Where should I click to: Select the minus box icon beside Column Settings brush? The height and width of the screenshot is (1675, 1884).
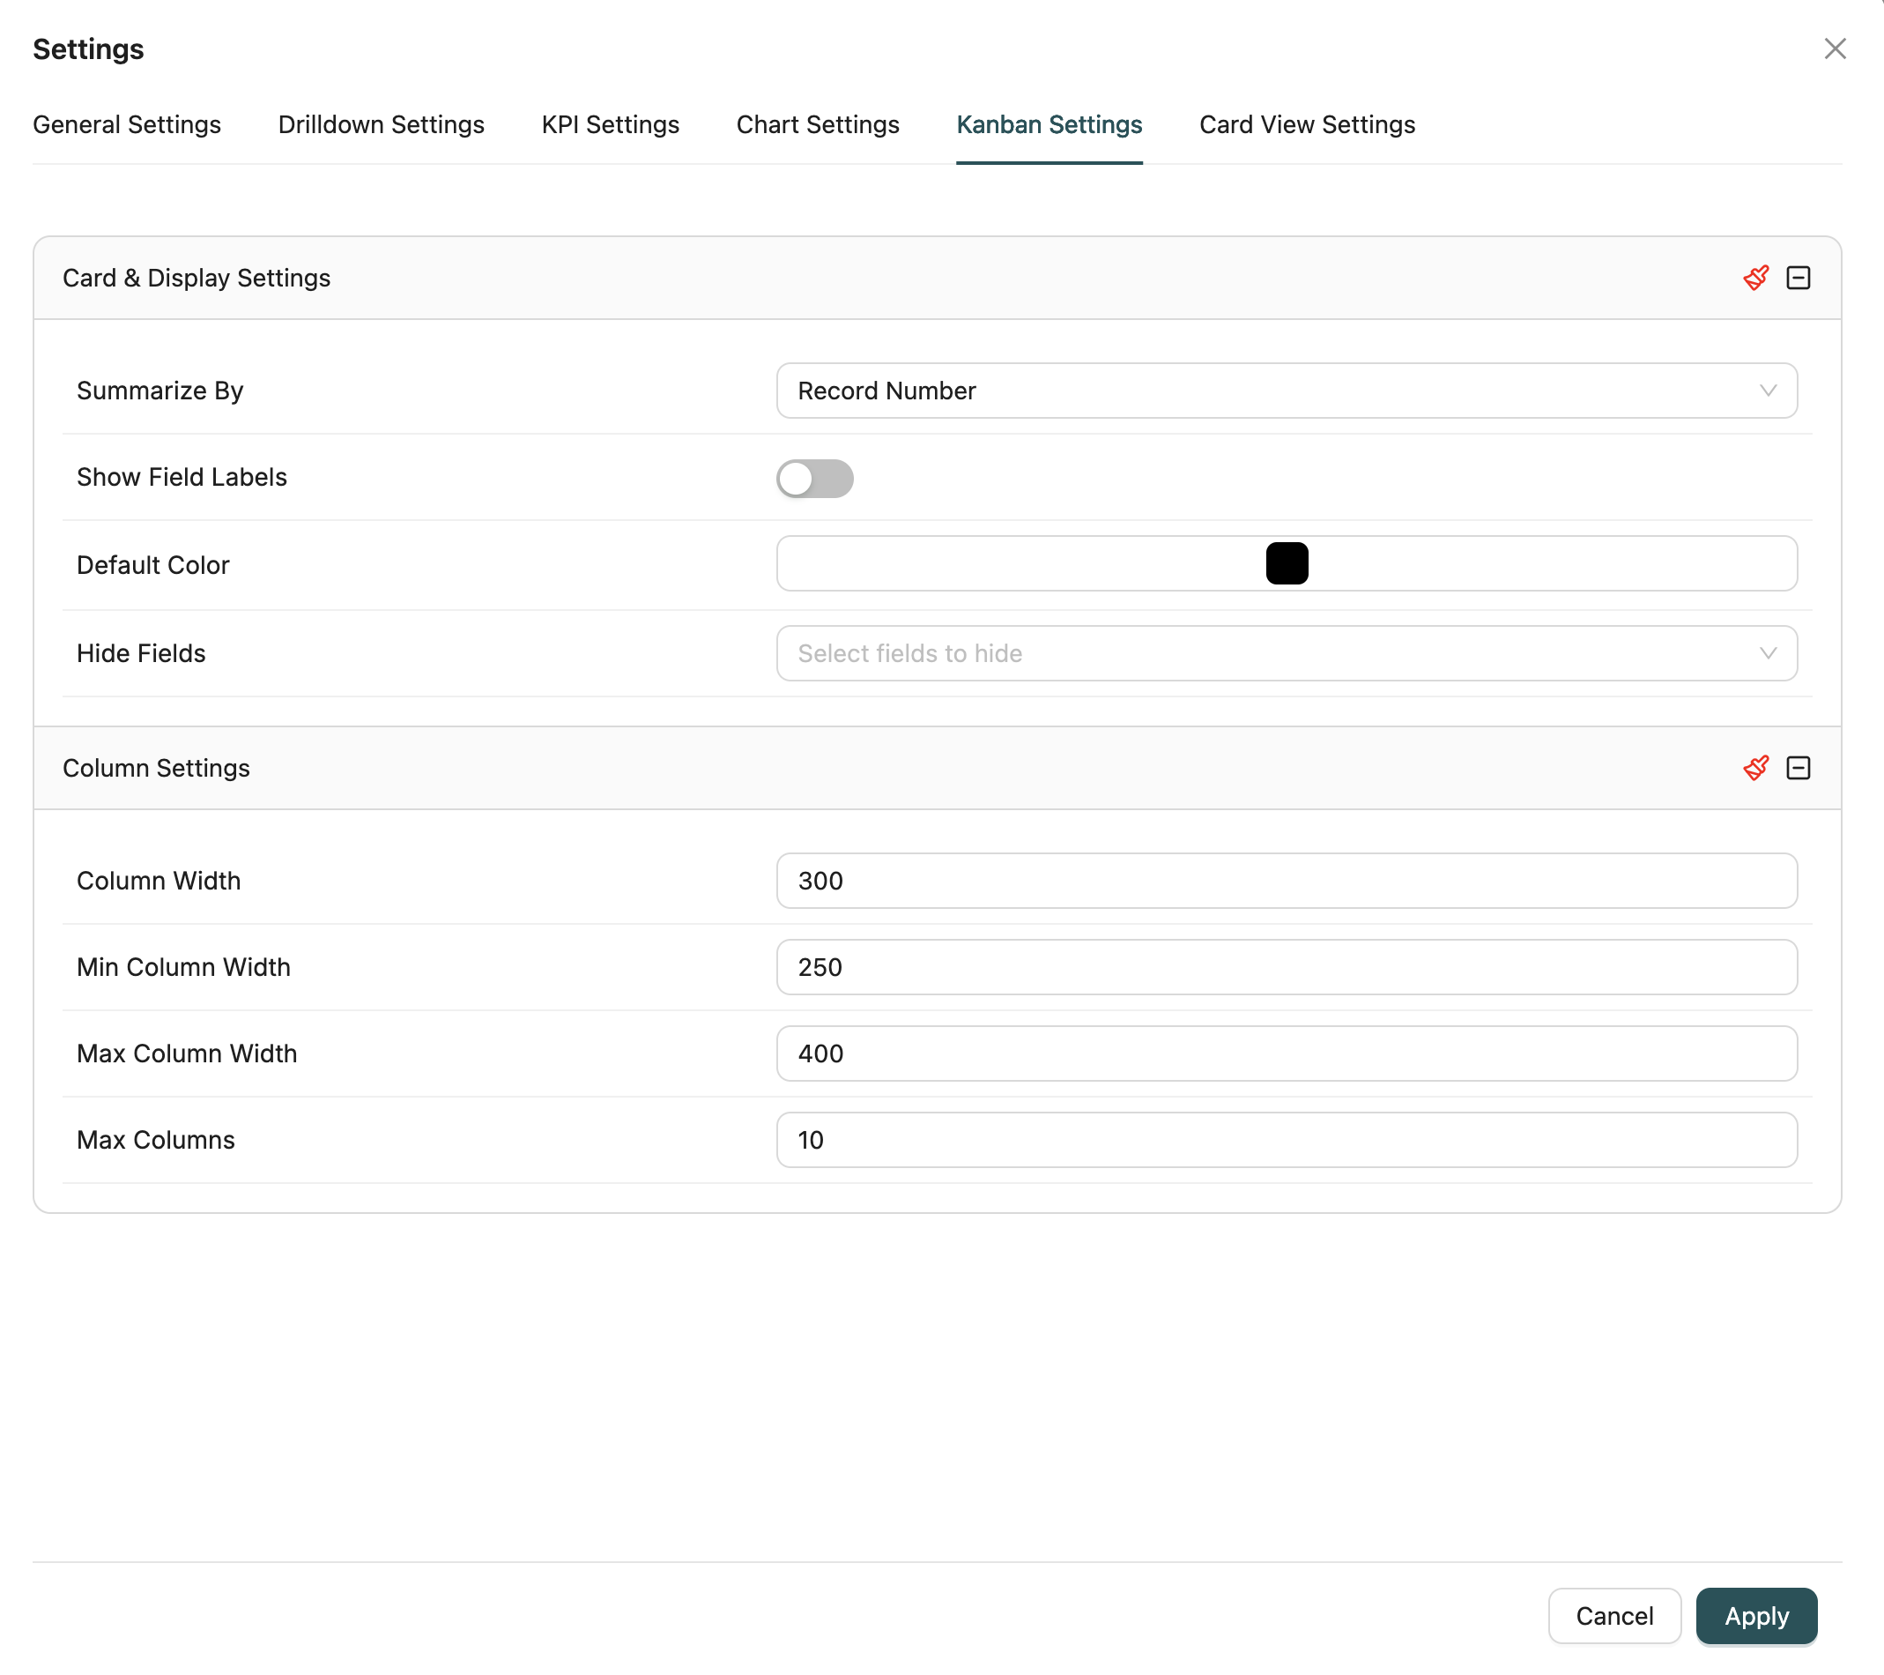1799,767
